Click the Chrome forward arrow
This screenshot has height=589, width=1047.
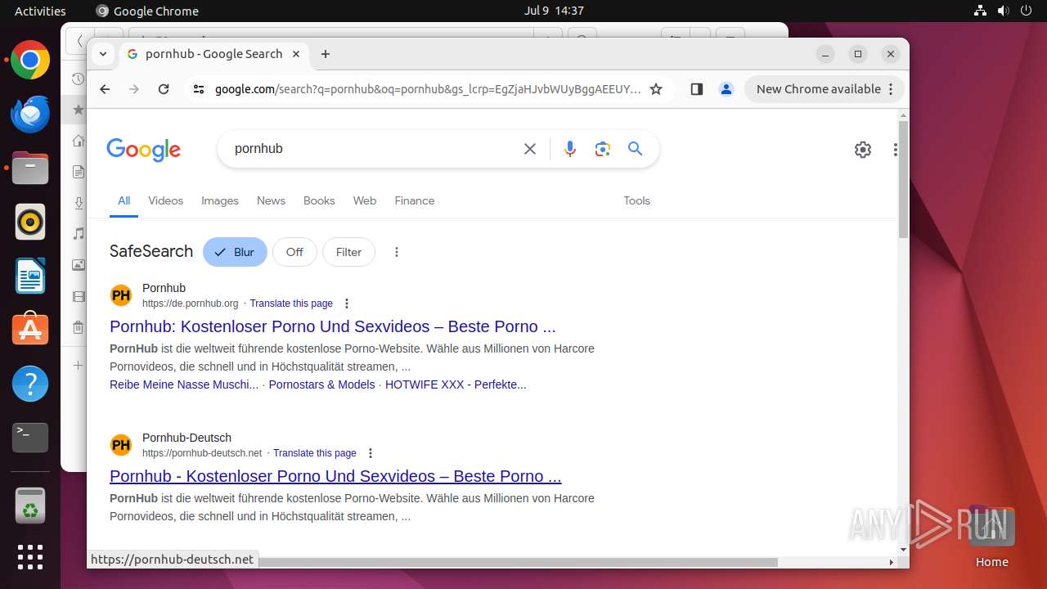click(134, 89)
